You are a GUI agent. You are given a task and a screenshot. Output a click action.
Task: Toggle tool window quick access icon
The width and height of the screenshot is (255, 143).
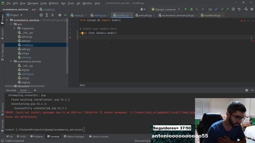click(2, 141)
